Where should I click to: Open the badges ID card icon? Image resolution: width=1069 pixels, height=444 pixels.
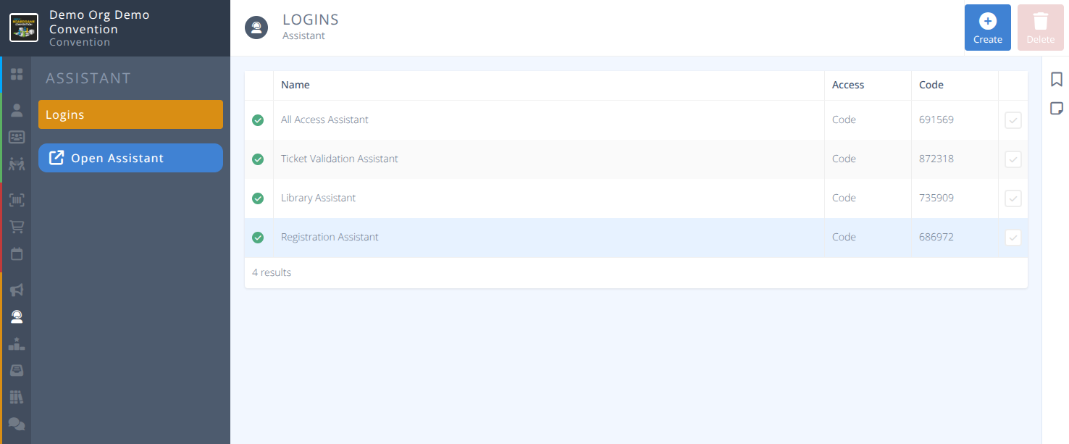(x=16, y=136)
